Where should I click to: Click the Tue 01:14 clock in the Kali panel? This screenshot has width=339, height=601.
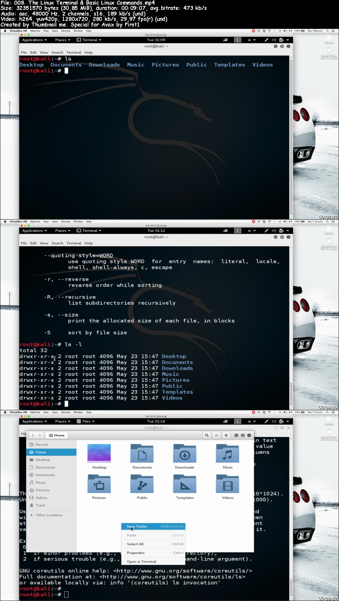[x=156, y=421]
